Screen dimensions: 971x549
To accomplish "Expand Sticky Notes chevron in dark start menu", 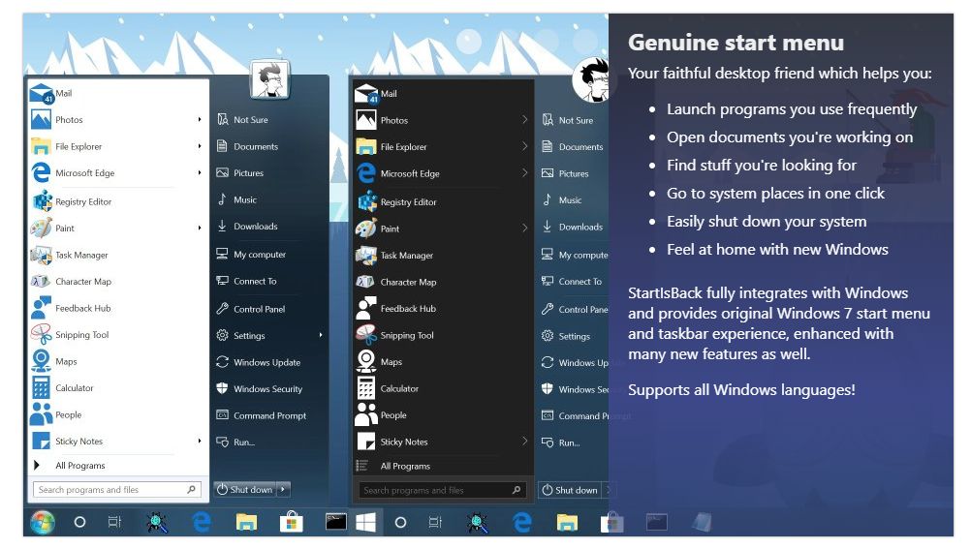I will (524, 442).
